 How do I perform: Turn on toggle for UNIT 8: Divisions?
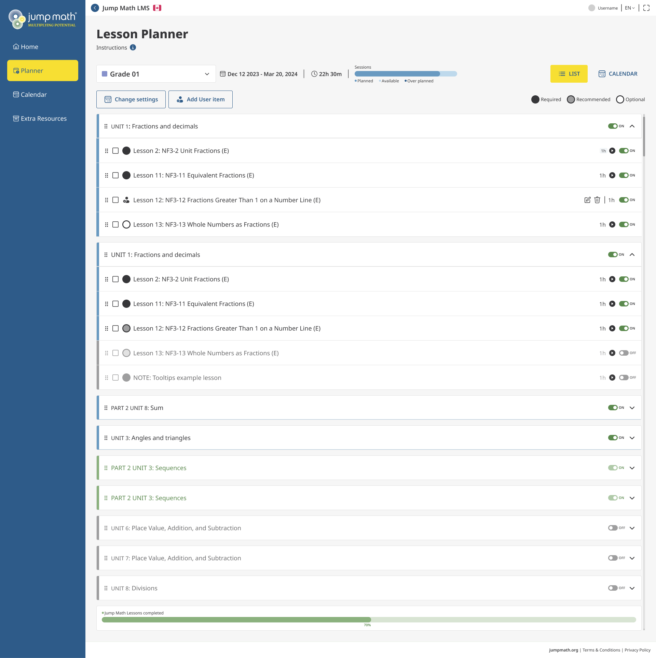point(613,588)
